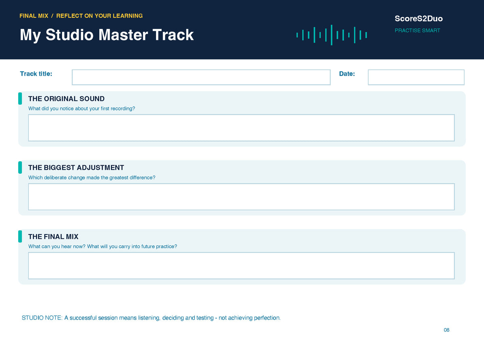Screen dimensions: 484x342
Task: Click the PRACTISE SMART tagline
Action: coord(417,31)
